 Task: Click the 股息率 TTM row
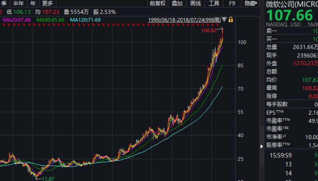tap(292, 145)
